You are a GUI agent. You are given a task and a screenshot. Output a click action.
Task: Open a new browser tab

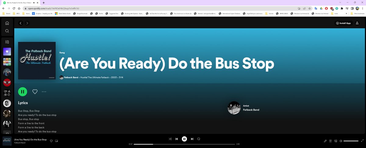coord(44,2)
